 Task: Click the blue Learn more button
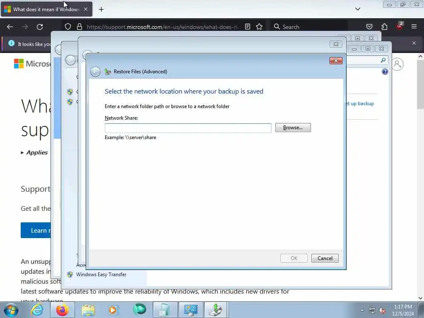(x=36, y=230)
